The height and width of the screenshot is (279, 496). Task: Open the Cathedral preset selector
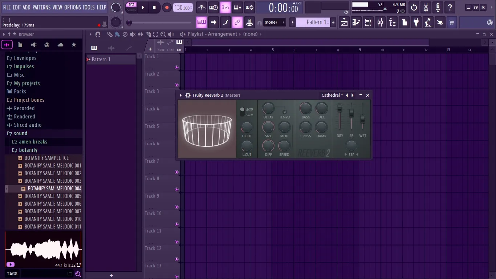[332, 95]
